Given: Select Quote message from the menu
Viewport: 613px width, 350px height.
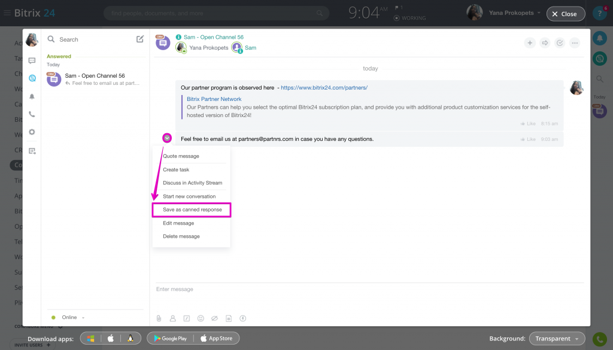Looking at the screenshot, I should click(181, 156).
